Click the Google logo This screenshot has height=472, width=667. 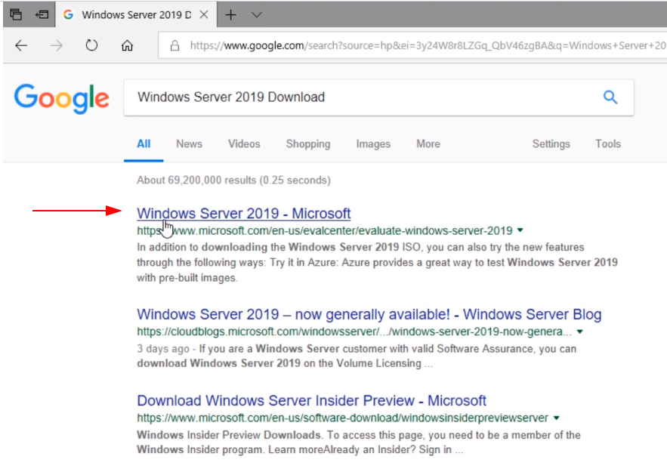pyautogui.click(x=62, y=98)
